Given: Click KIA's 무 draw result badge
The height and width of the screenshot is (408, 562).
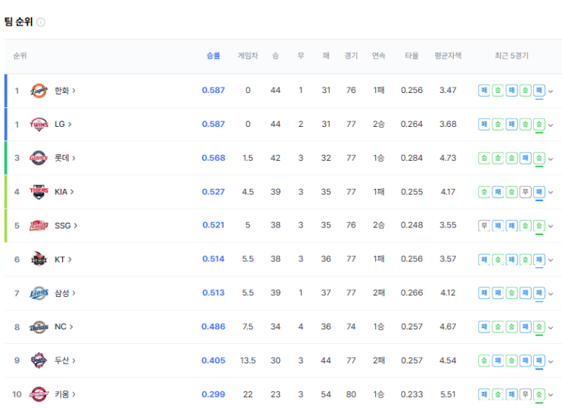Looking at the screenshot, I should [526, 192].
